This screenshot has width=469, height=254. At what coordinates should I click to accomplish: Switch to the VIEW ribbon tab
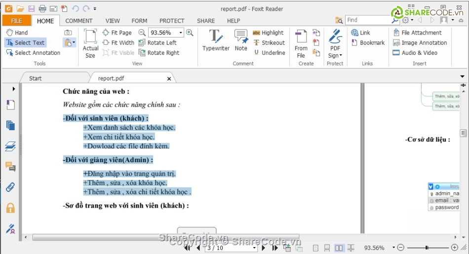113,21
